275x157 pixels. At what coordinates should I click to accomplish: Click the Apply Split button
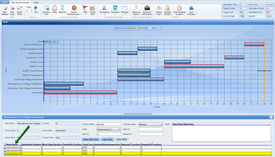point(107,139)
